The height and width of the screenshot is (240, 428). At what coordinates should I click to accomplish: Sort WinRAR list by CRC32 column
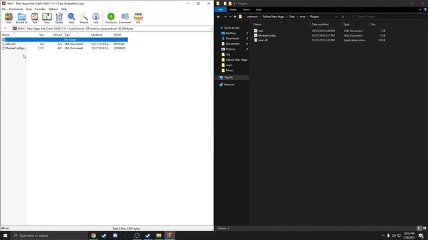pos(118,35)
